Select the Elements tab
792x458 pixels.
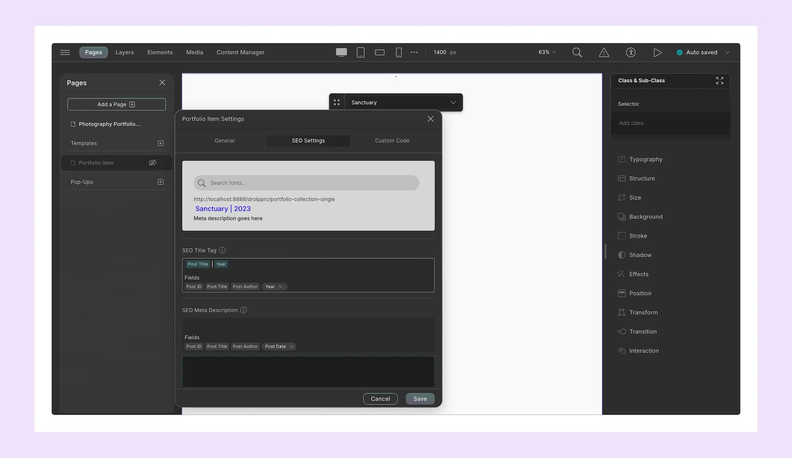coord(160,52)
